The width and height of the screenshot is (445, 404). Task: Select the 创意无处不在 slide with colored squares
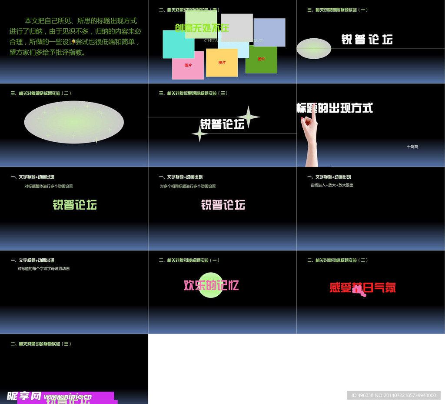tap(222, 41)
